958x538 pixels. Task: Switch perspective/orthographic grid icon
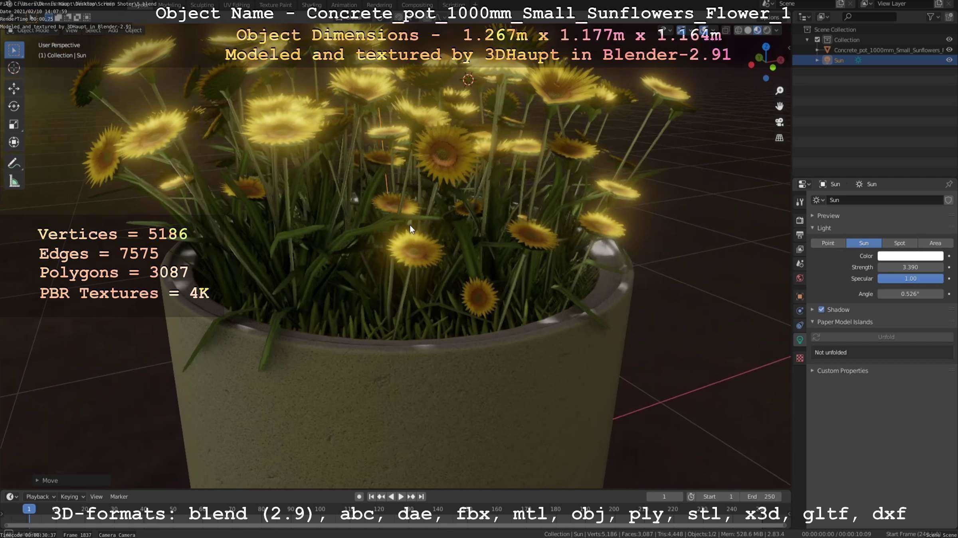(x=779, y=138)
